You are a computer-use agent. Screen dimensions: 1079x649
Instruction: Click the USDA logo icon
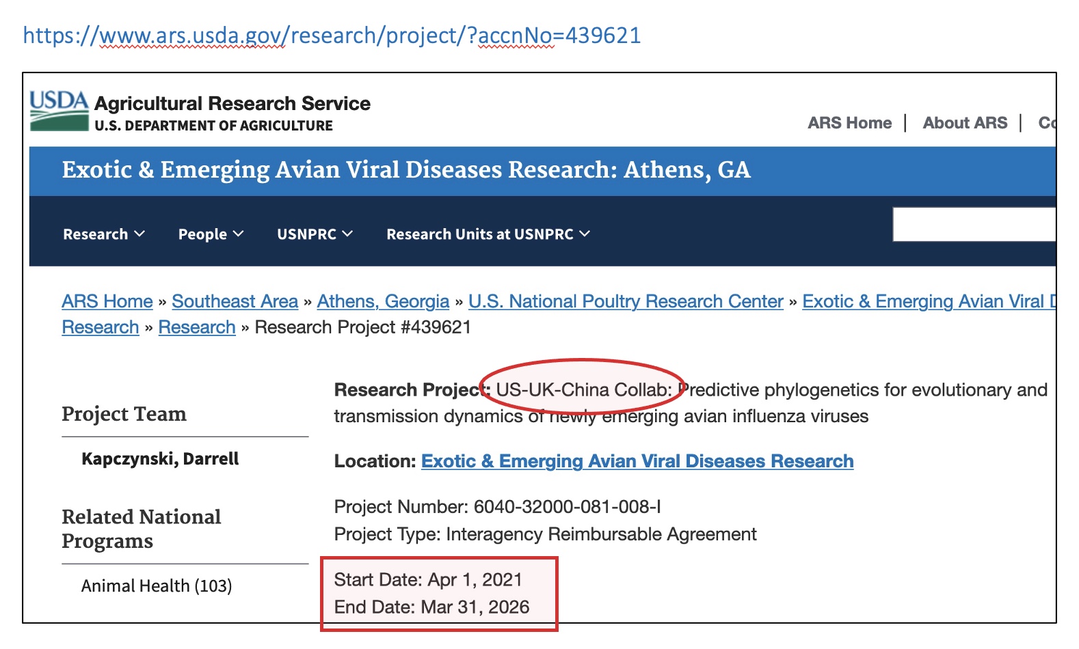59,111
